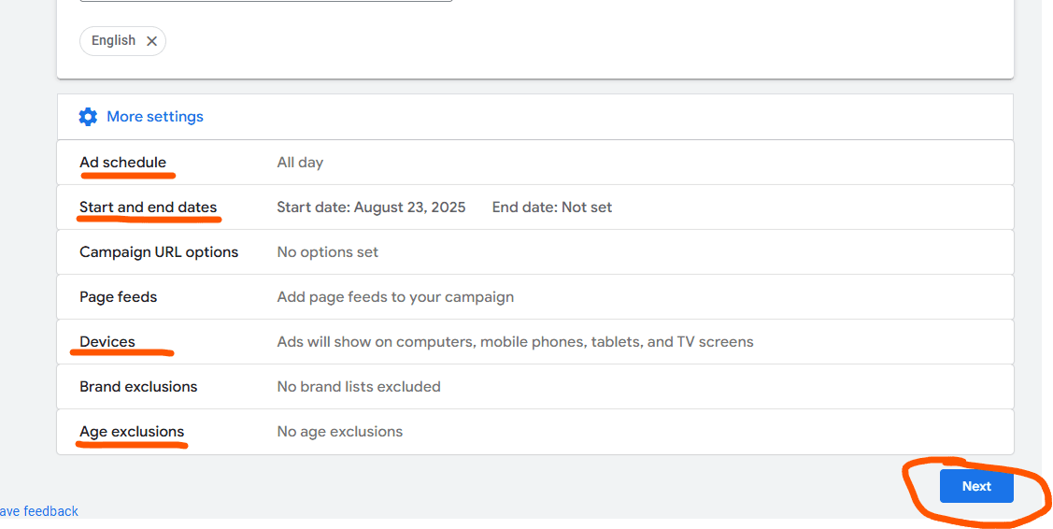The width and height of the screenshot is (1053, 529).
Task: Click 'Add page feeds to your campaign'
Action: 395,297
